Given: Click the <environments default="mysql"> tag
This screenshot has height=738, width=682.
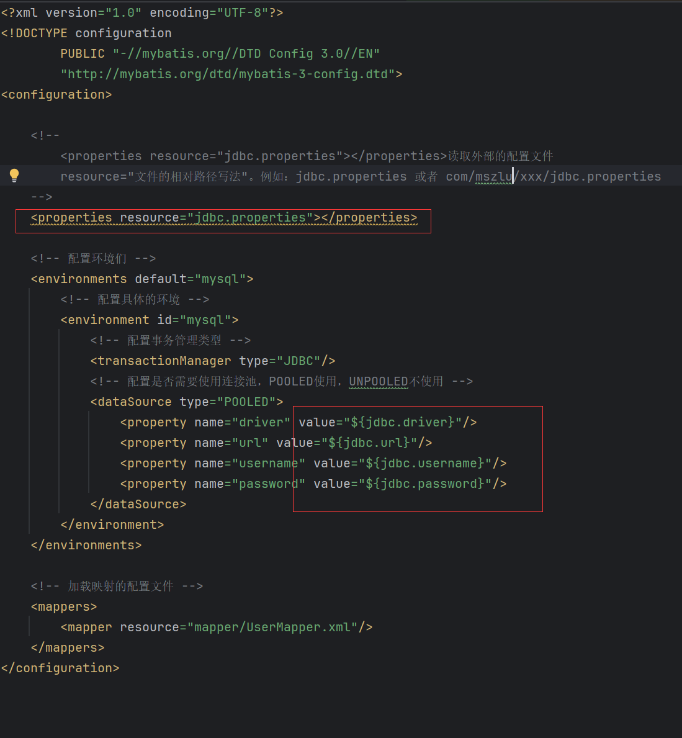Looking at the screenshot, I should (142, 279).
